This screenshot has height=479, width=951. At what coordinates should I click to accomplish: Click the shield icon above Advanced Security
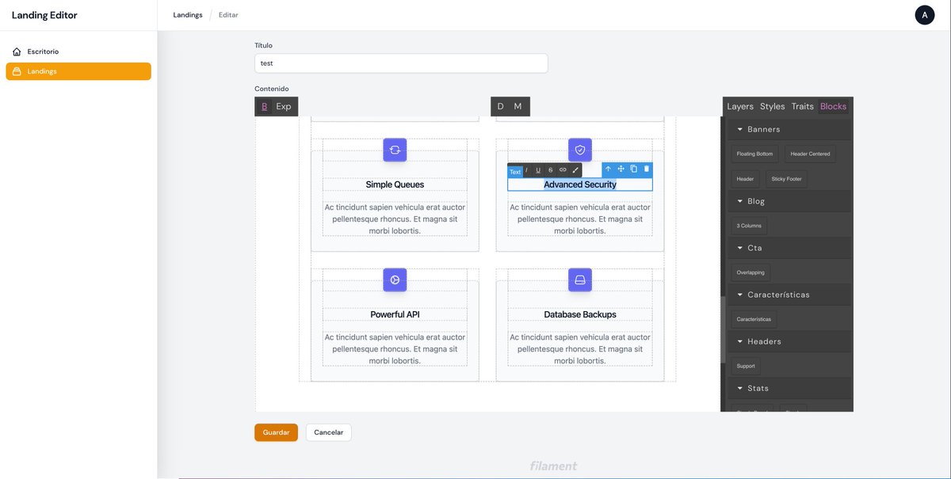click(x=580, y=150)
